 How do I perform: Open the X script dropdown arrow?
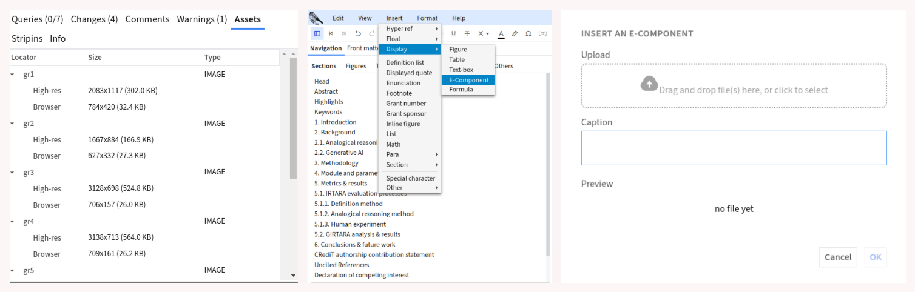(487, 34)
